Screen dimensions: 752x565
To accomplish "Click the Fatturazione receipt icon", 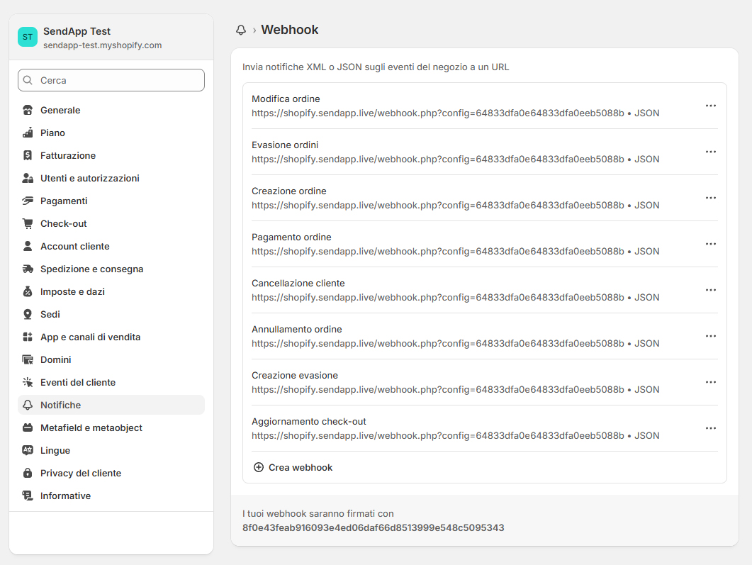I will point(28,155).
